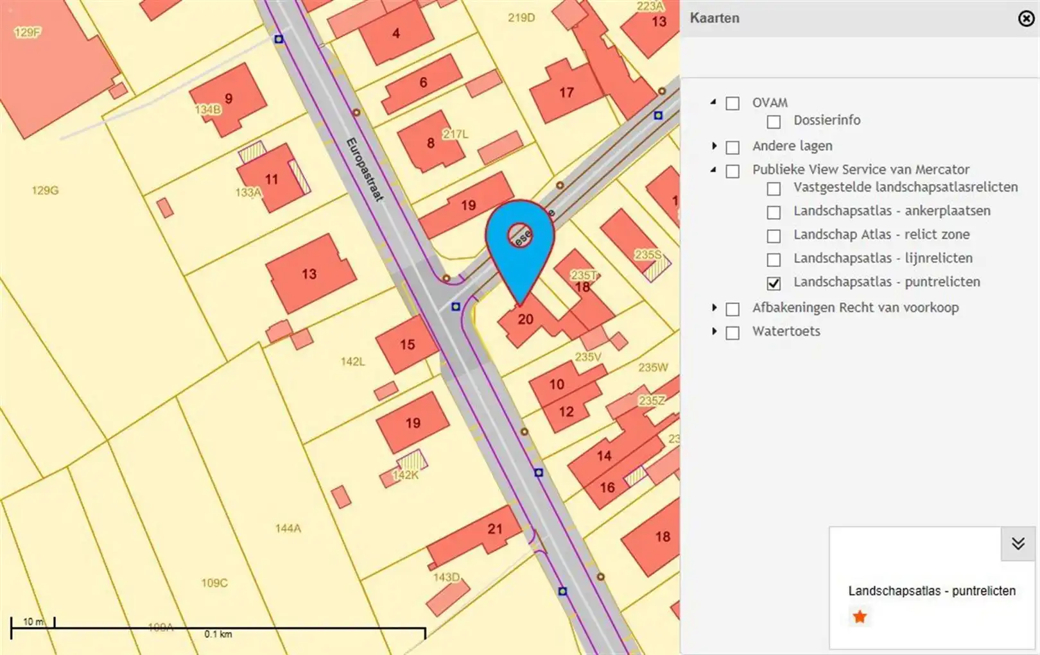Click building number 21 on map
The width and height of the screenshot is (1040, 655).
click(494, 529)
